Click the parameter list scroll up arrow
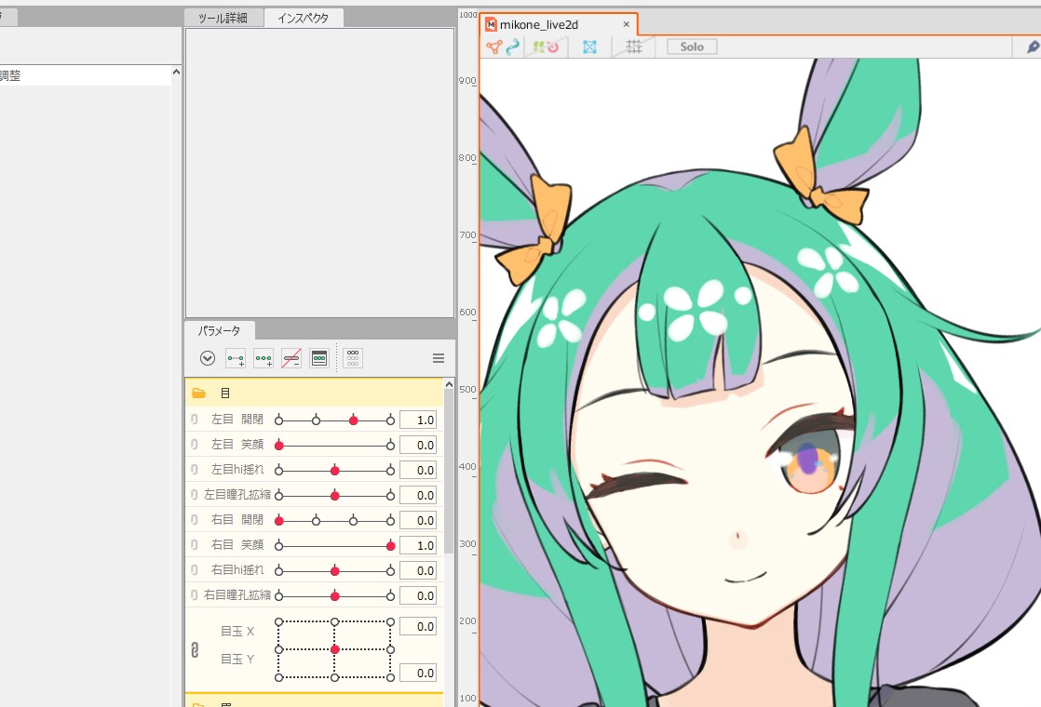This screenshot has width=1041, height=707. [x=450, y=384]
